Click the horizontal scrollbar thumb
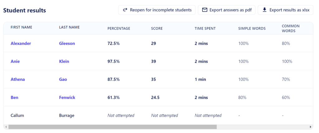Viewport: 319px width, 133px height. 112,127
